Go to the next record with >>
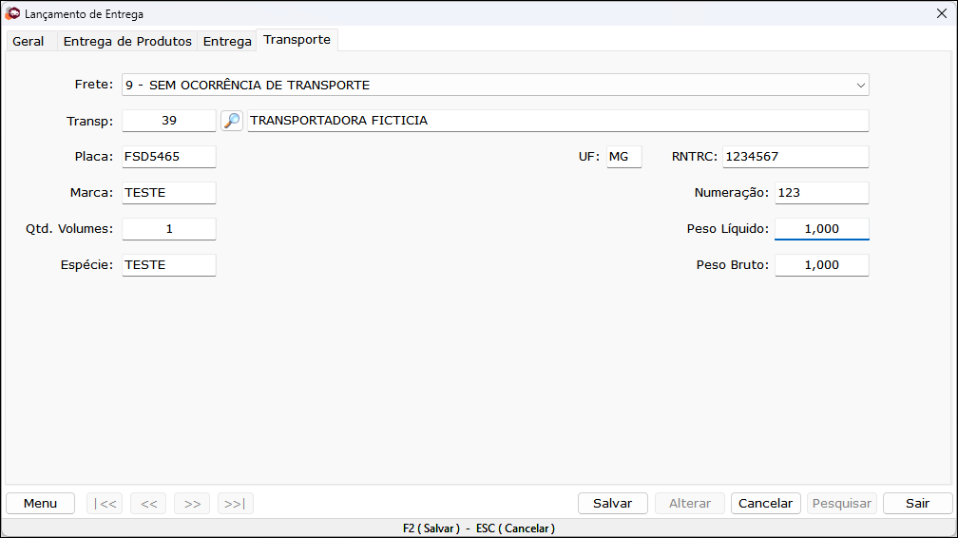The image size is (958, 538). pyautogui.click(x=192, y=503)
